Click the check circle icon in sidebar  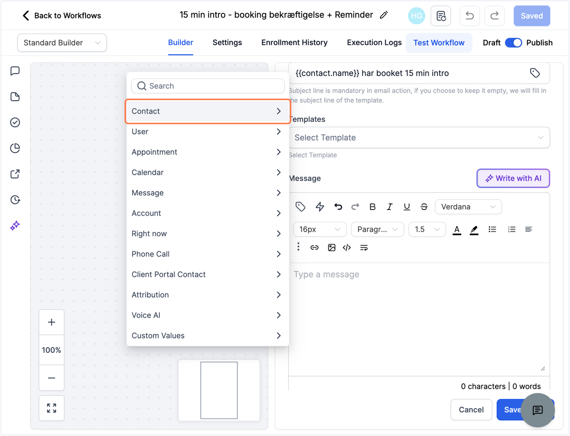(15, 123)
